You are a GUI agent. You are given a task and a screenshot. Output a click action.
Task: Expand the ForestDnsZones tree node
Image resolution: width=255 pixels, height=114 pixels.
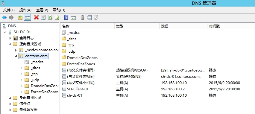click(22, 92)
